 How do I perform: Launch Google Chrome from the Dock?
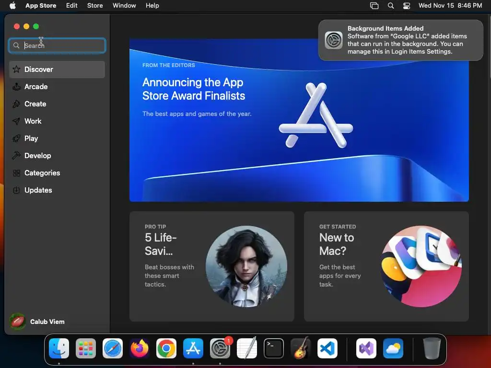pyautogui.click(x=166, y=348)
